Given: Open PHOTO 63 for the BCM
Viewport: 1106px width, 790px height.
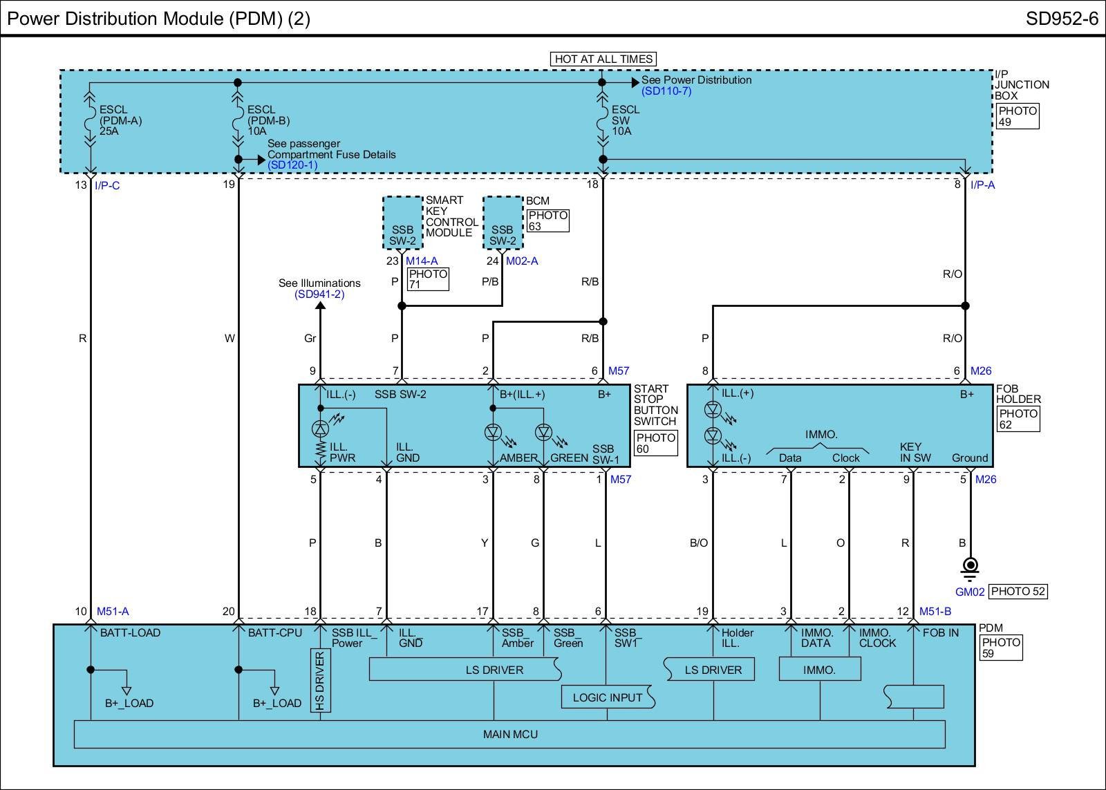Looking at the screenshot, I should click(x=547, y=220).
